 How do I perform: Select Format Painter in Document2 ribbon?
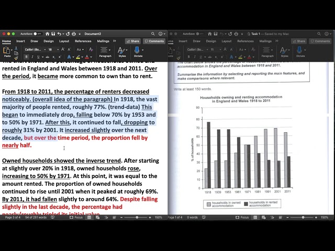pos(16,58)
